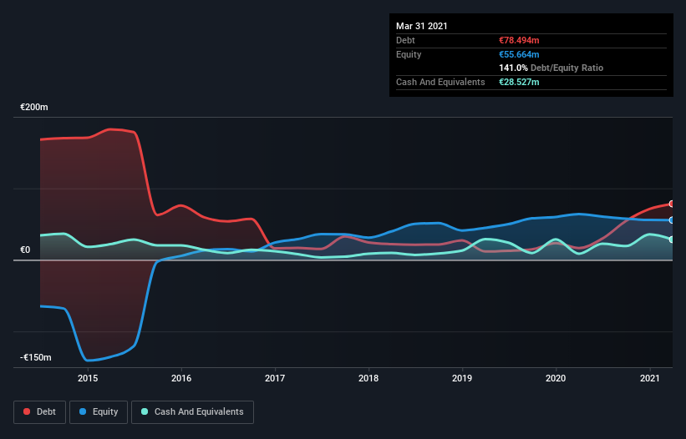
Task: Click the €78.494m debt value
Action: [519, 40]
